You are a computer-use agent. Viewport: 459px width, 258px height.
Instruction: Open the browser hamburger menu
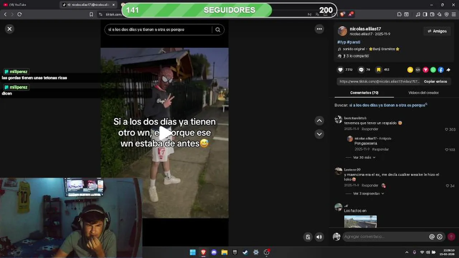(x=454, y=14)
